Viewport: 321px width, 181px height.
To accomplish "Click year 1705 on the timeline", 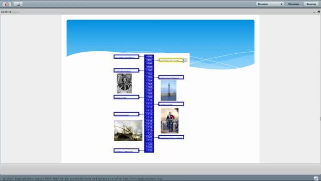I will pos(149,84).
